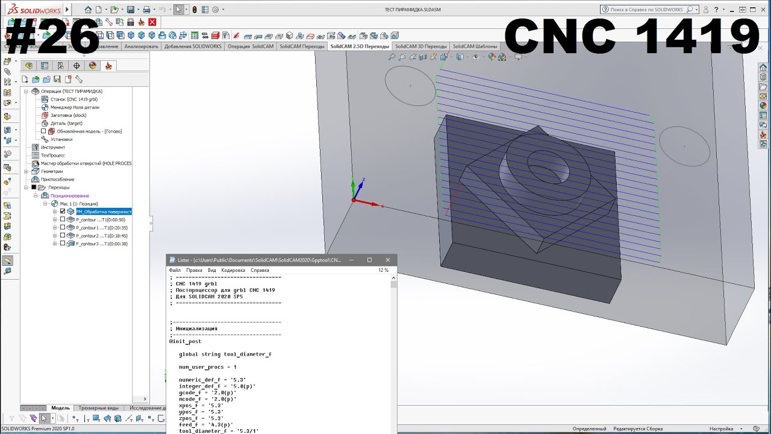Click the wrench icon in CAM tree toolbar
This screenshot has width=771, height=434.
pos(79,79)
